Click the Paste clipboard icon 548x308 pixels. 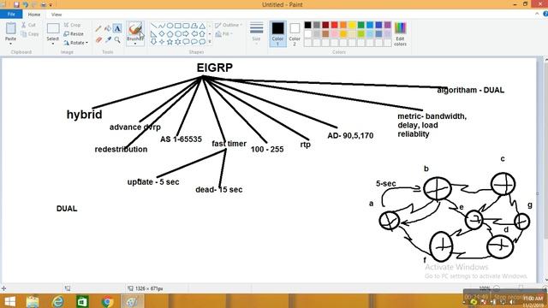pos(10,28)
